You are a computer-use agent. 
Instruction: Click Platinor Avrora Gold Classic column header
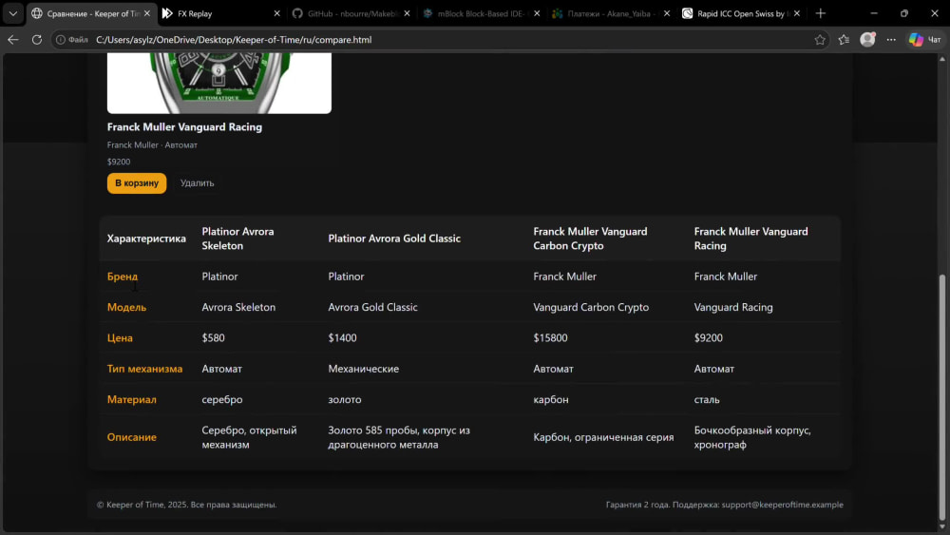(394, 239)
